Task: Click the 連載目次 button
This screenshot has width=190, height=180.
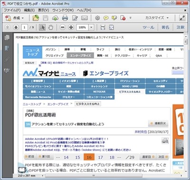Action: [x=158, y=123]
